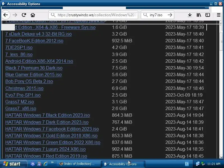
Task: Open Black 7 Premium 36 Dark.iso
Action: click(x=34, y=68)
